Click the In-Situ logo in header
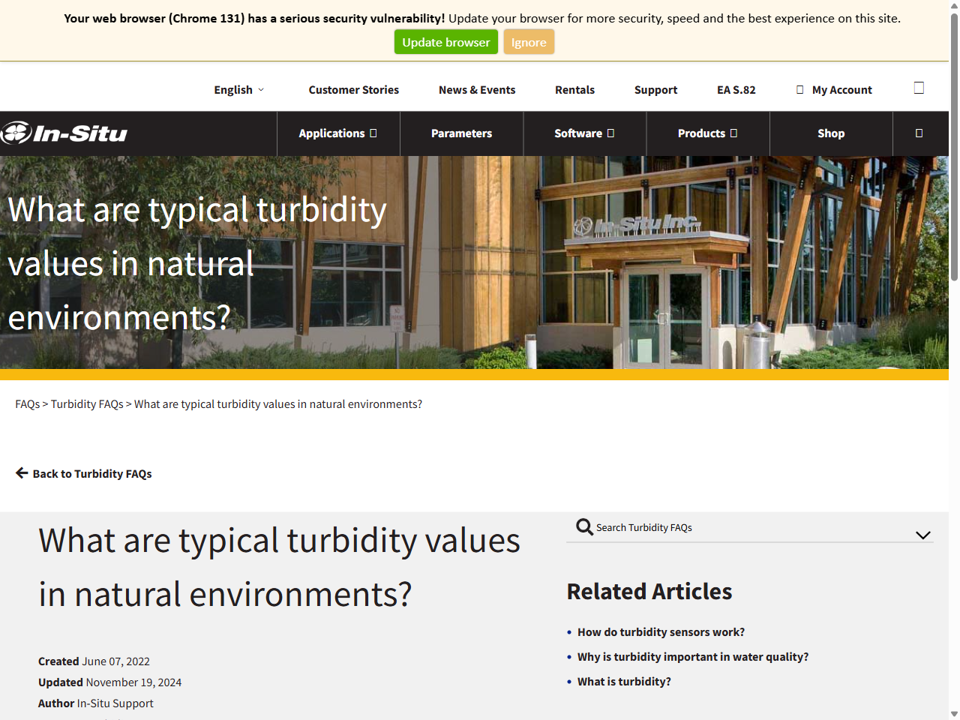Image resolution: width=960 pixels, height=720 pixels. tap(64, 133)
